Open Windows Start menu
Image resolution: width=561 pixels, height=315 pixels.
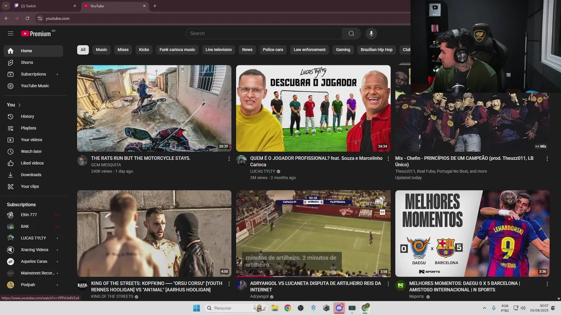click(196, 308)
